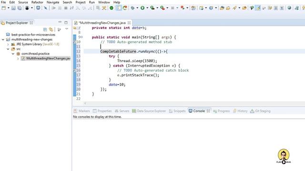
Task: Open the Data Source Explorer tab
Action: coord(149,111)
